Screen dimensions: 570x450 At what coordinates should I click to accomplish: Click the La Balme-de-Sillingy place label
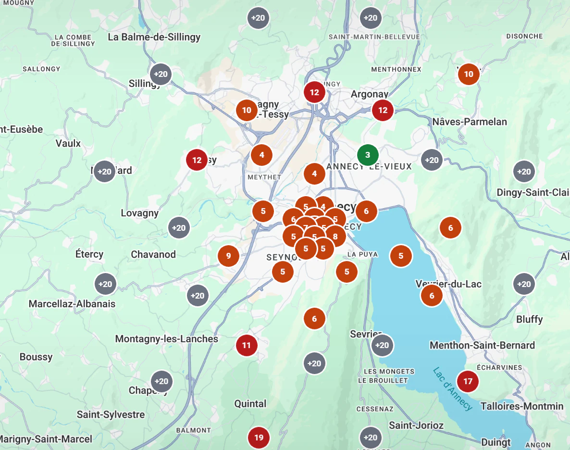click(154, 37)
